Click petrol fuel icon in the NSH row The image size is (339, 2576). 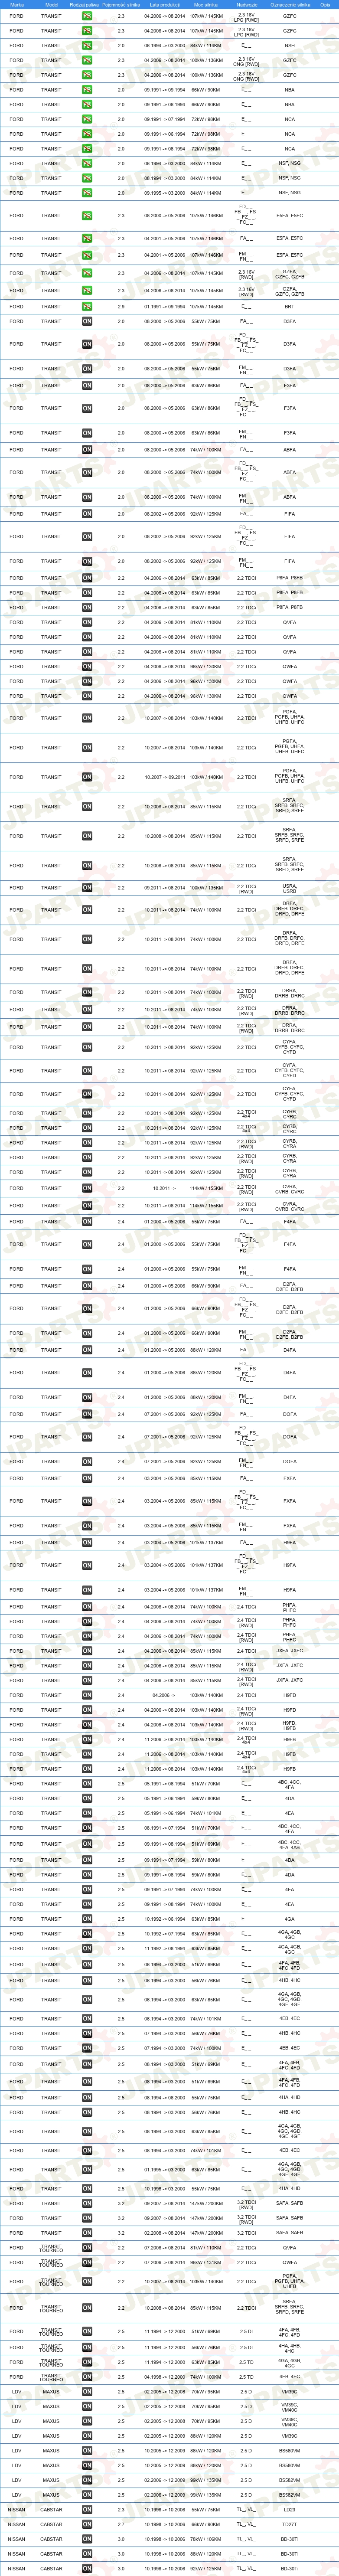click(x=87, y=45)
